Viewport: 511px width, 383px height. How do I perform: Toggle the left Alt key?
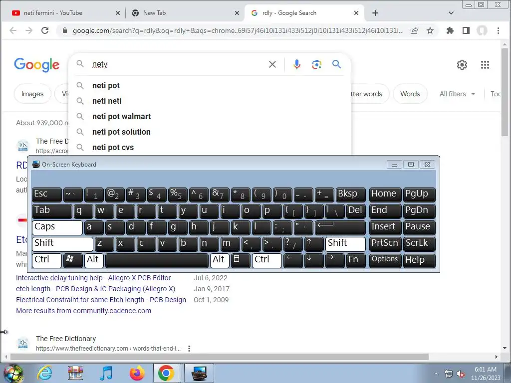click(x=94, y=260)
